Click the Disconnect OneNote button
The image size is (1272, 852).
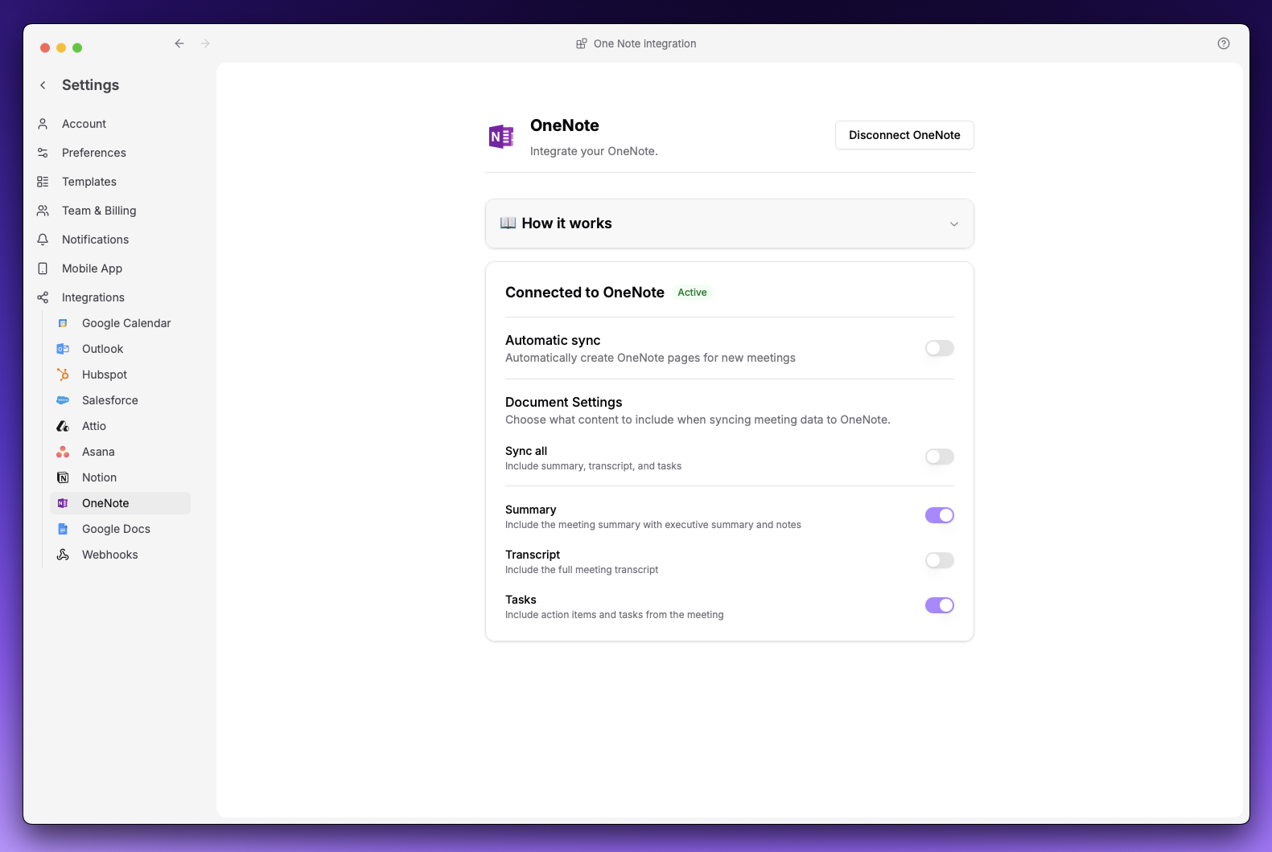click(904, 135)
